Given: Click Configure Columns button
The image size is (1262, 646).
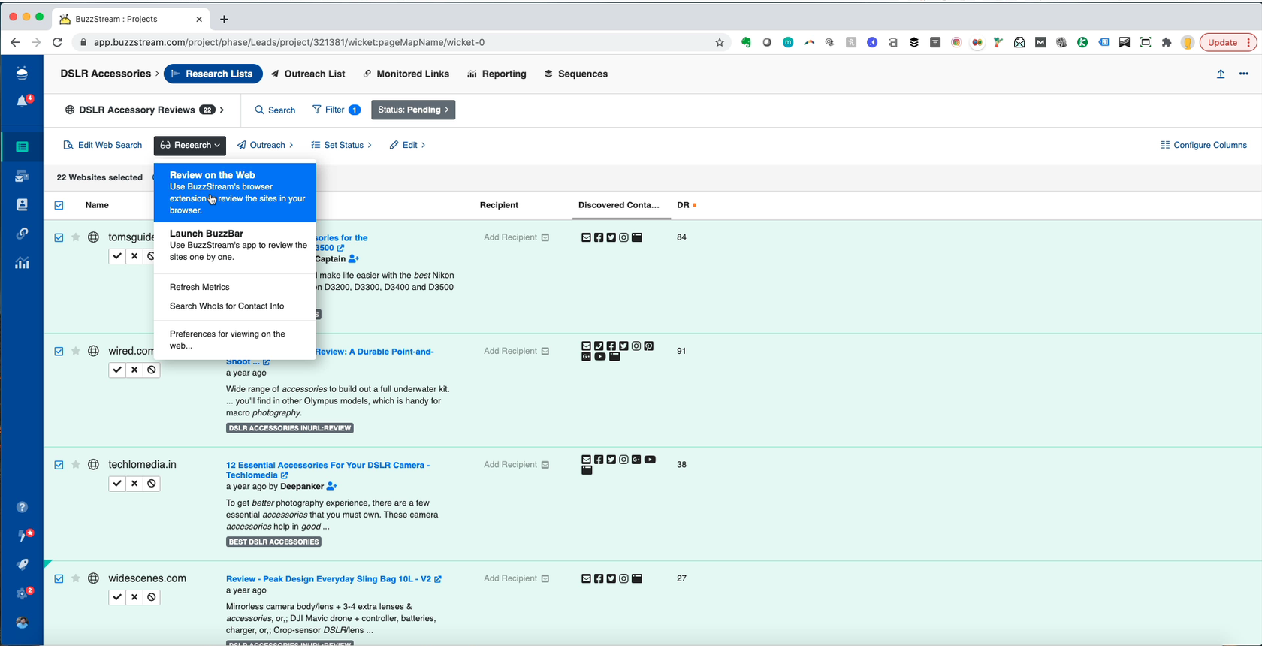Looking at the screenshot, I should point(1203,145).
